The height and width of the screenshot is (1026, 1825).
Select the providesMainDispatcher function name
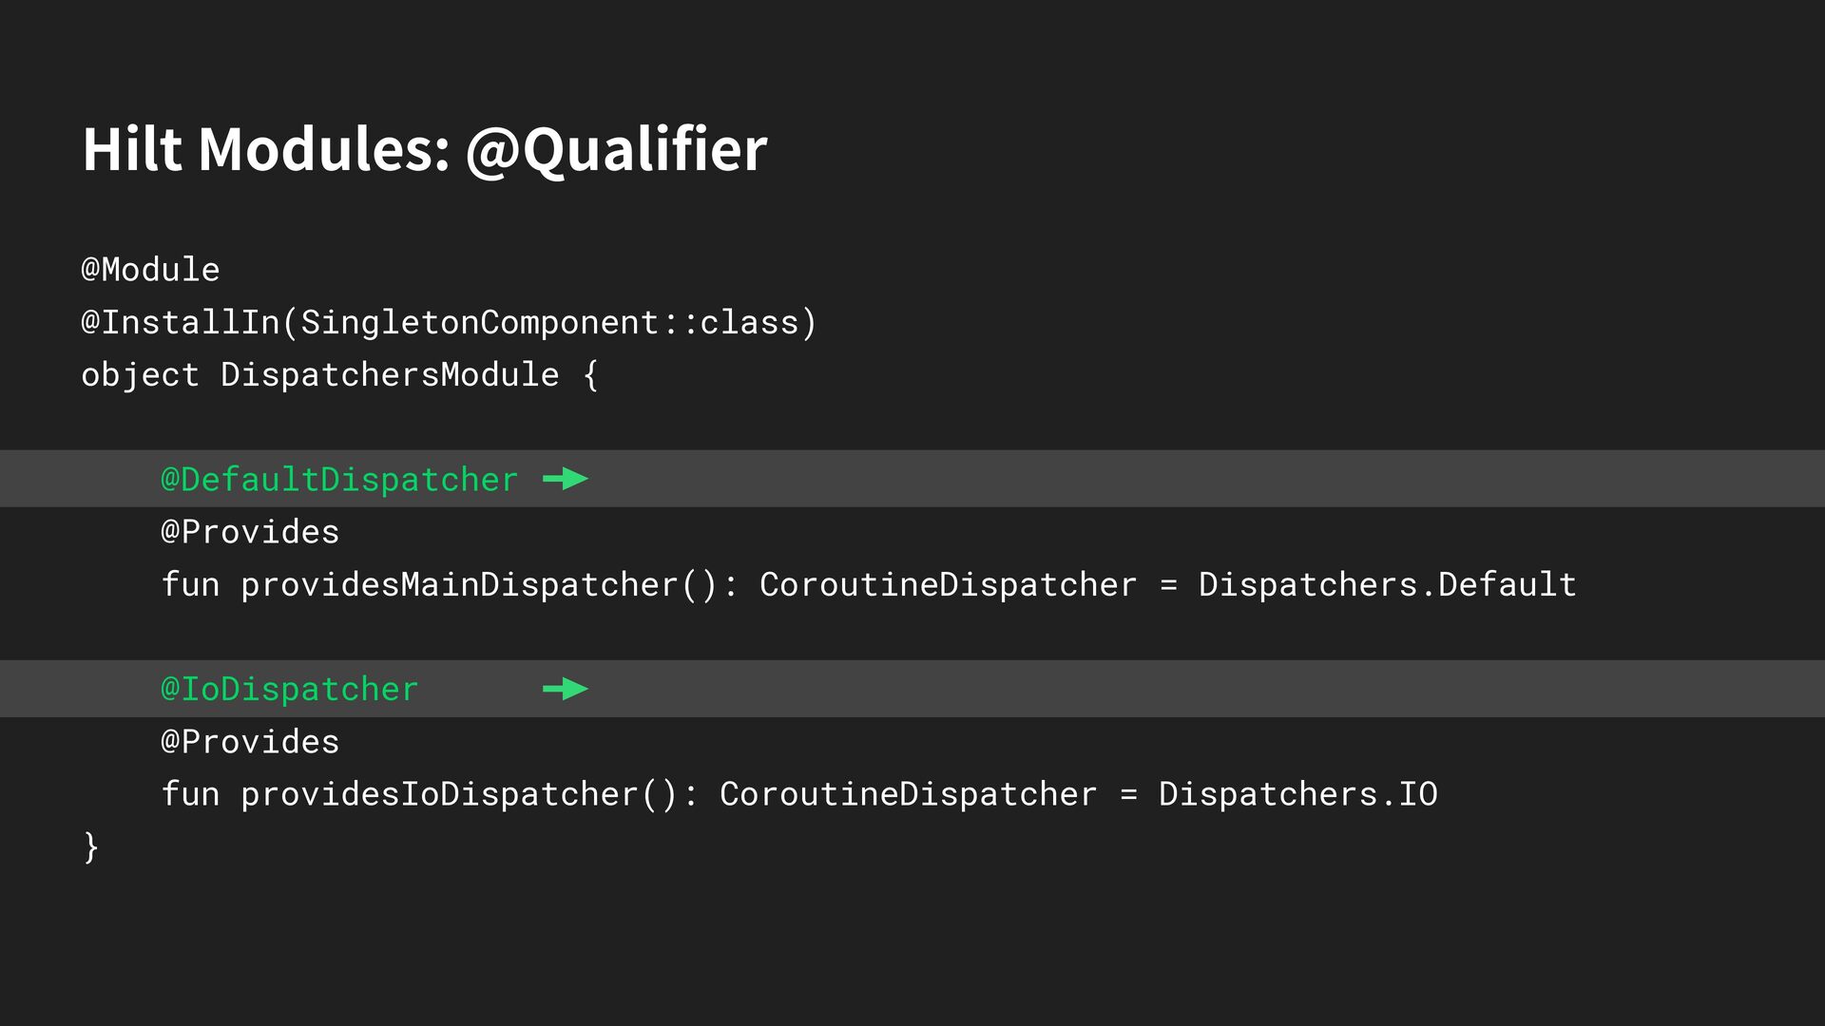[459, 585]
